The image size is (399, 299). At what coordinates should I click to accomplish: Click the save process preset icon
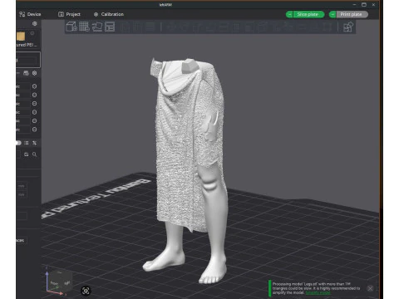(27, 154)
